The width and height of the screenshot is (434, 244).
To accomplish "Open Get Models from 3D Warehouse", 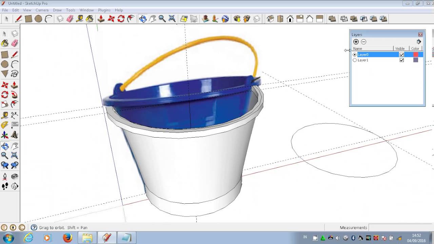I will [x=237, y=19].
